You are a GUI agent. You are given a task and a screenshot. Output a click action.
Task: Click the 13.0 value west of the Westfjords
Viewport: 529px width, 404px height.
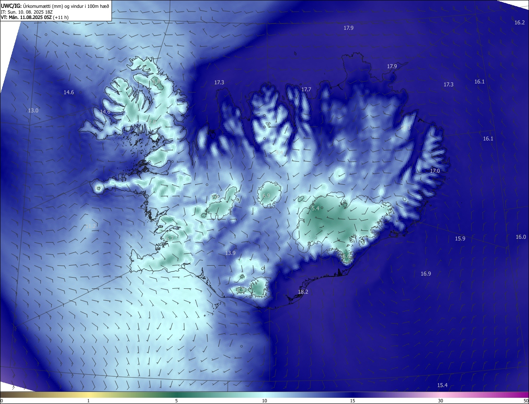33,111
